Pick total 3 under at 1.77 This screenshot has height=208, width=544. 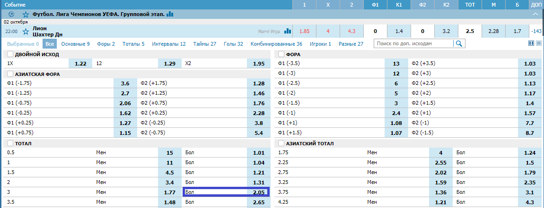(x=170, y=192)
